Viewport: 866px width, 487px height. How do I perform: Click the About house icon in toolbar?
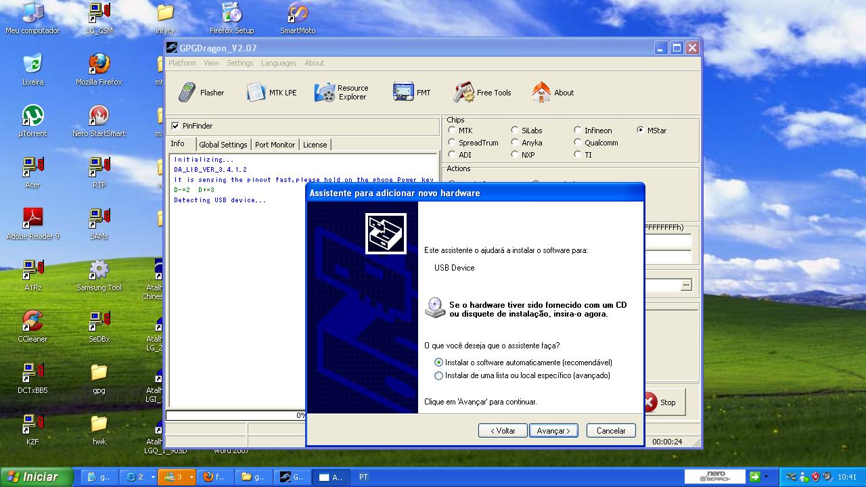pos(541,92)
